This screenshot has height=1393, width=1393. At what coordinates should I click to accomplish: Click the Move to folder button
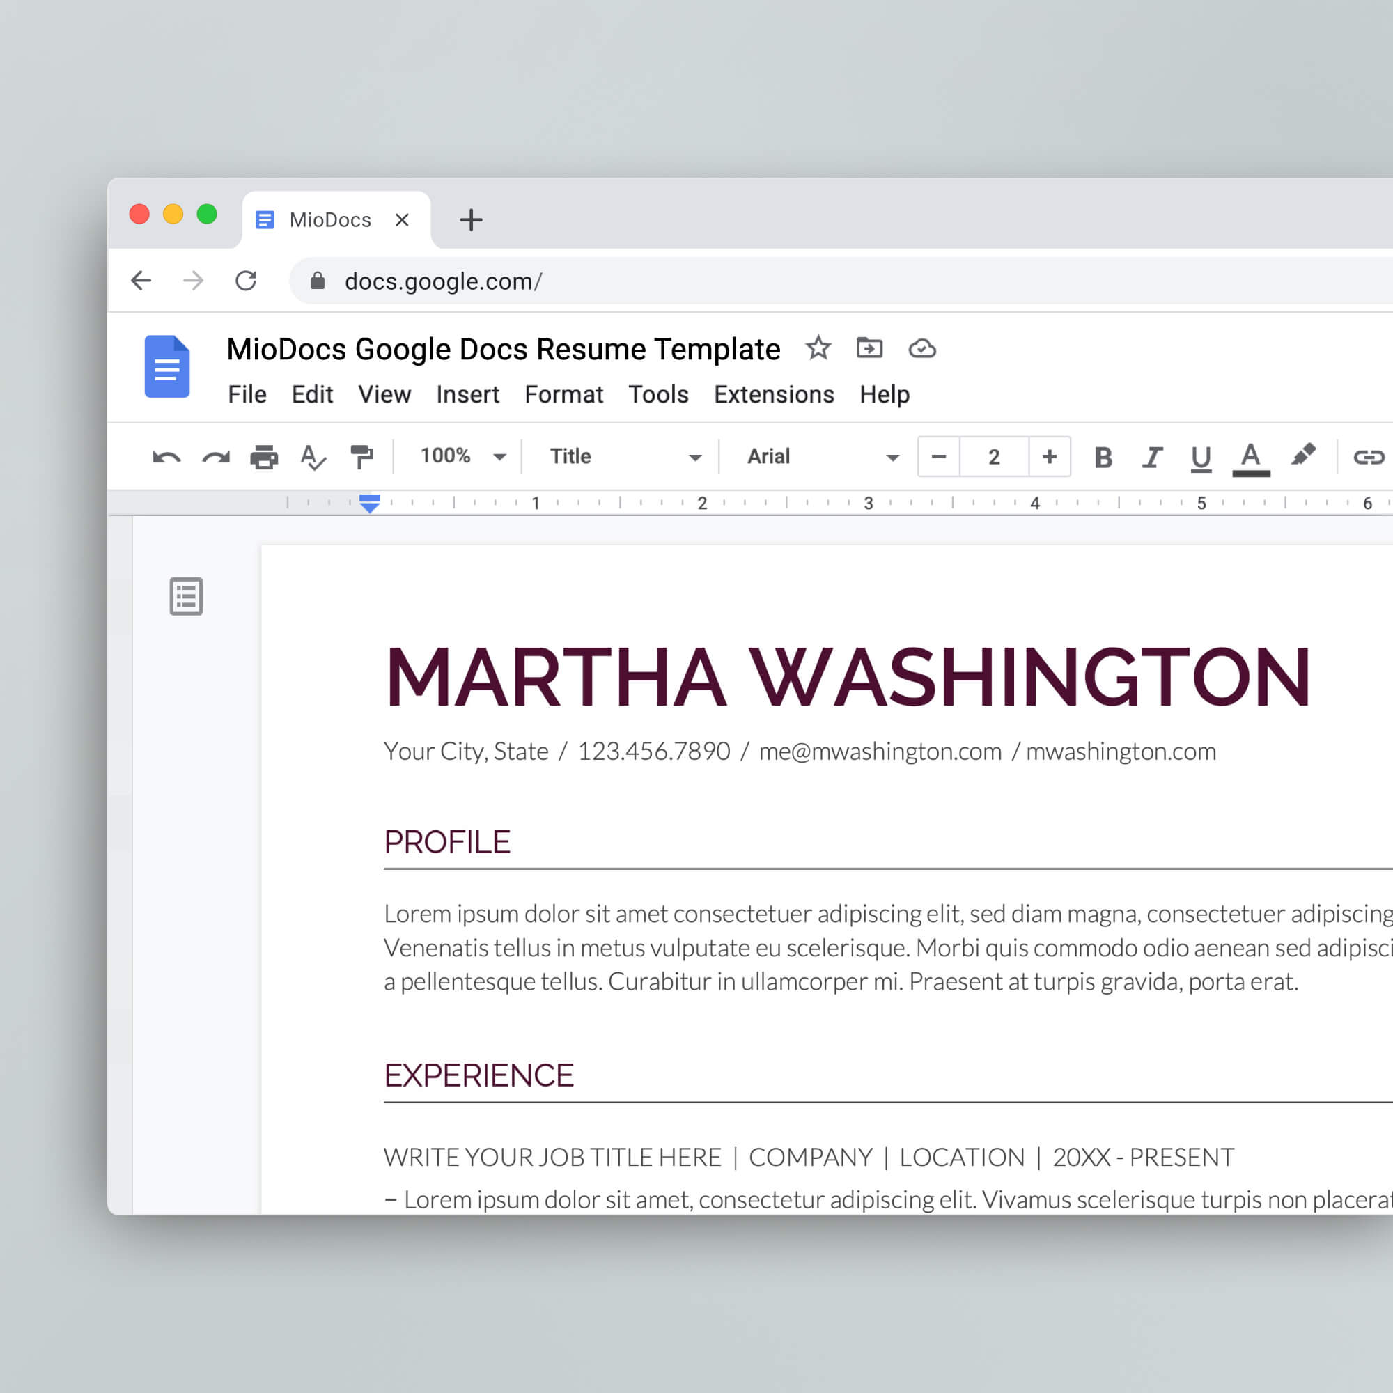[x=869, y=348]
